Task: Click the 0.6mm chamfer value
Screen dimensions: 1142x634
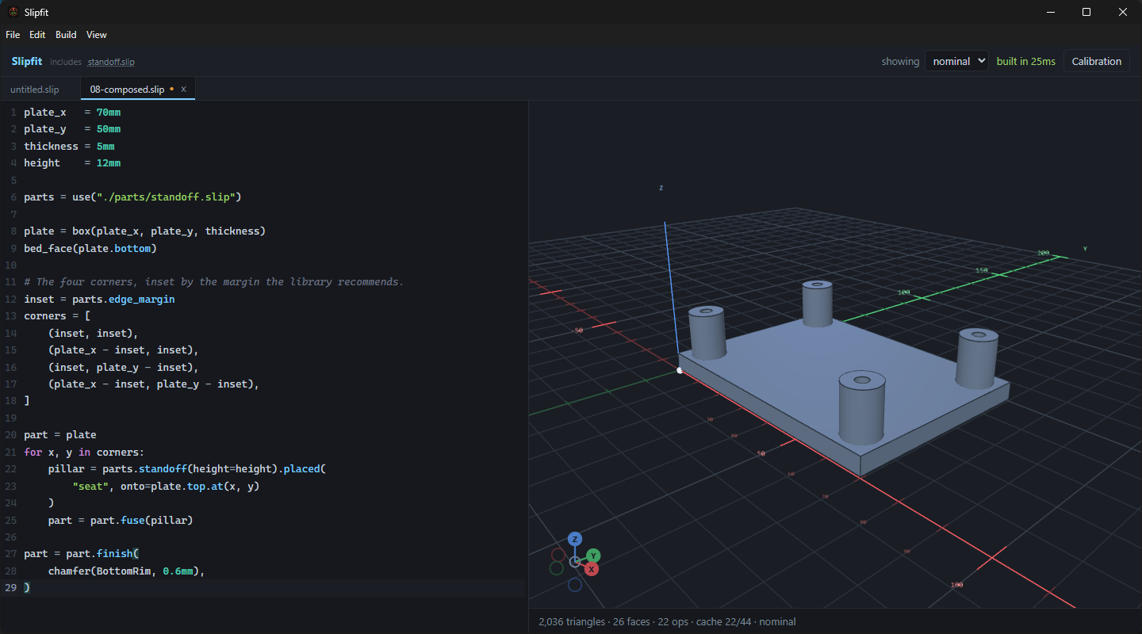Action: [x=178, y=571]
